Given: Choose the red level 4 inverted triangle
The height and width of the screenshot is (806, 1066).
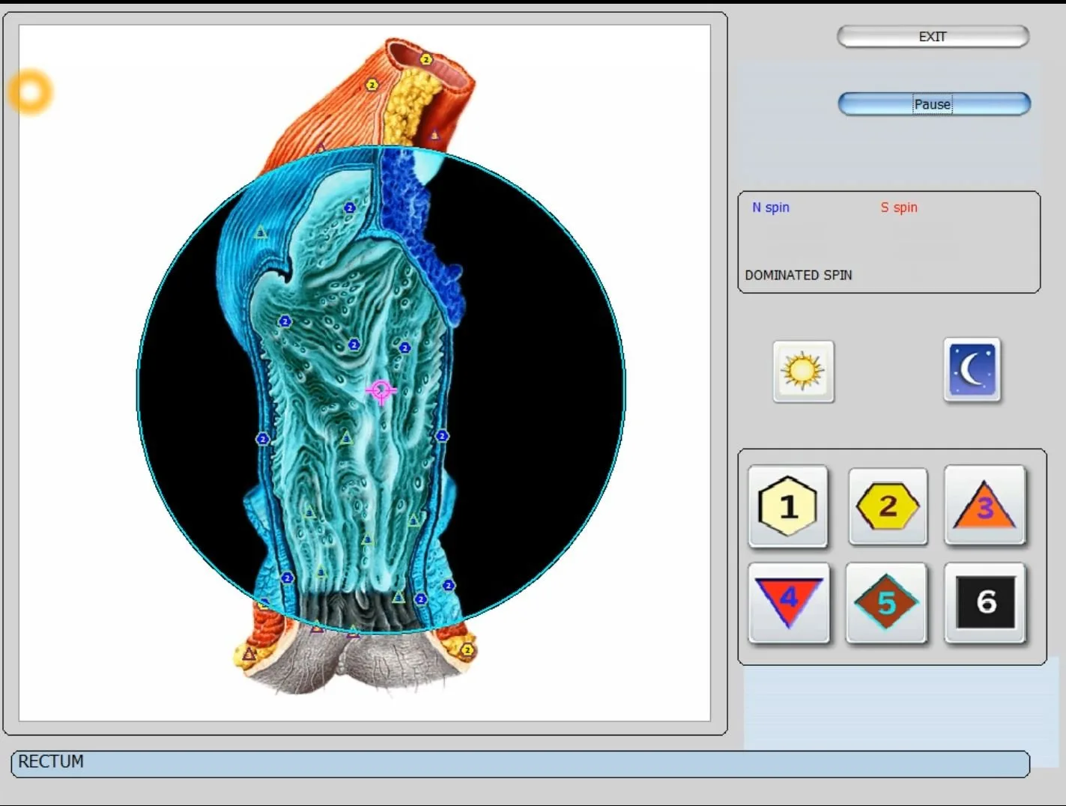Looking at the screenshot, I should [x=789, y=602].
